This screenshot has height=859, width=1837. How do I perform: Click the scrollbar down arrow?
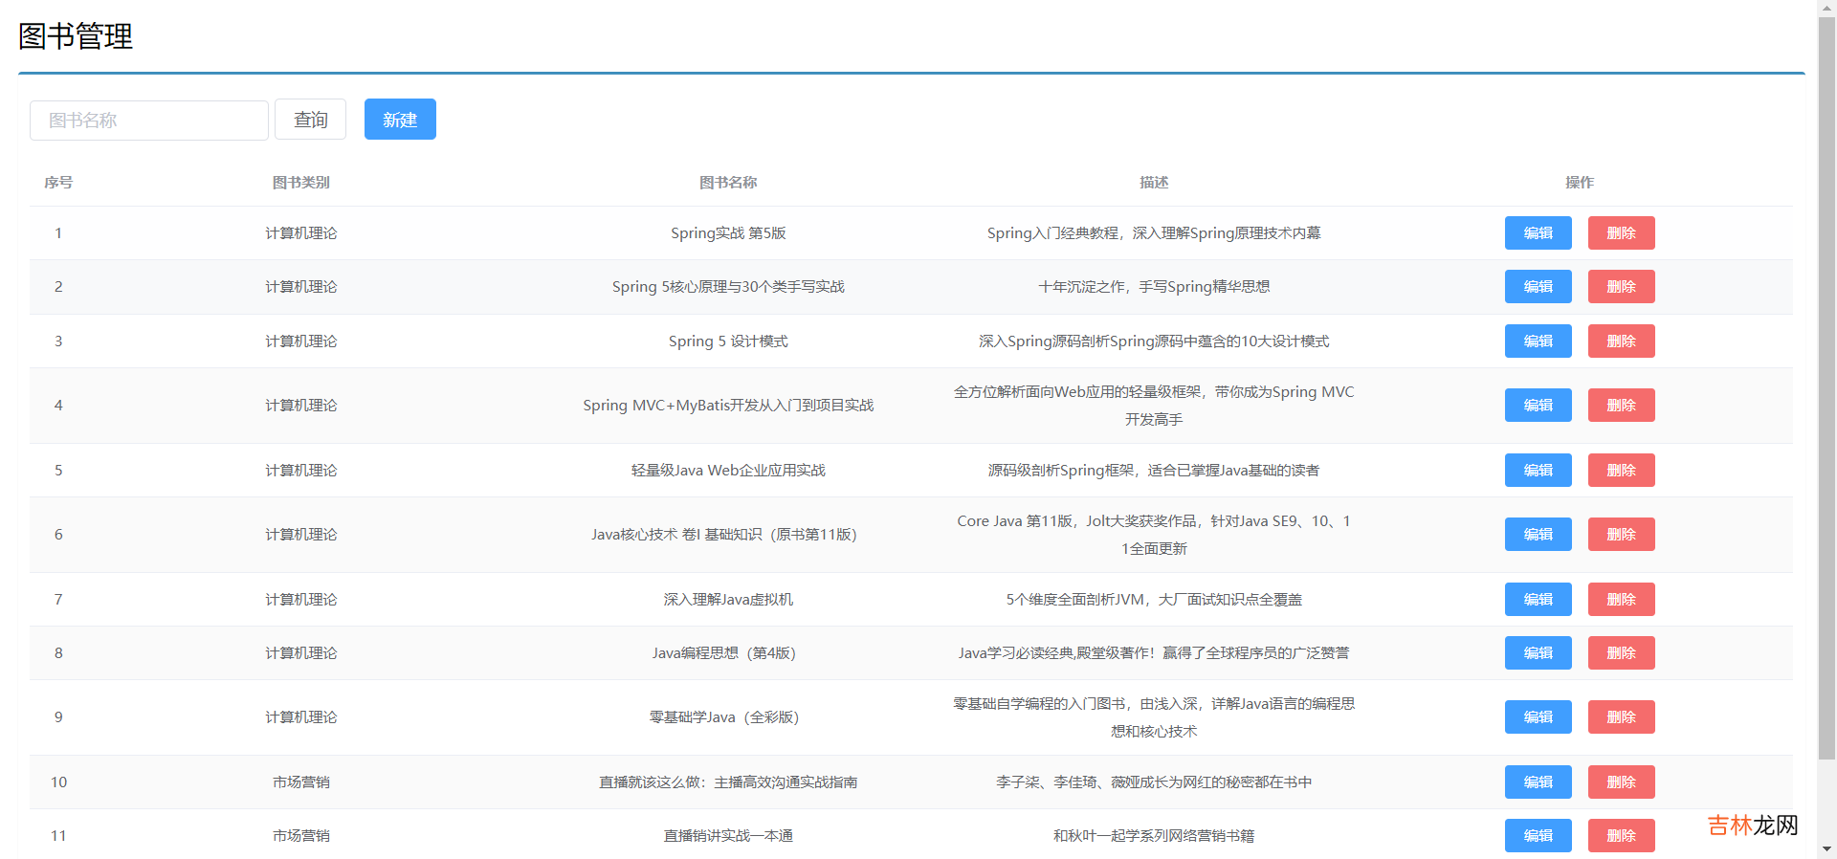pos(1826,849)
